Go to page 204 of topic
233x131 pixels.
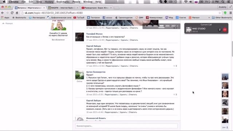155,26
